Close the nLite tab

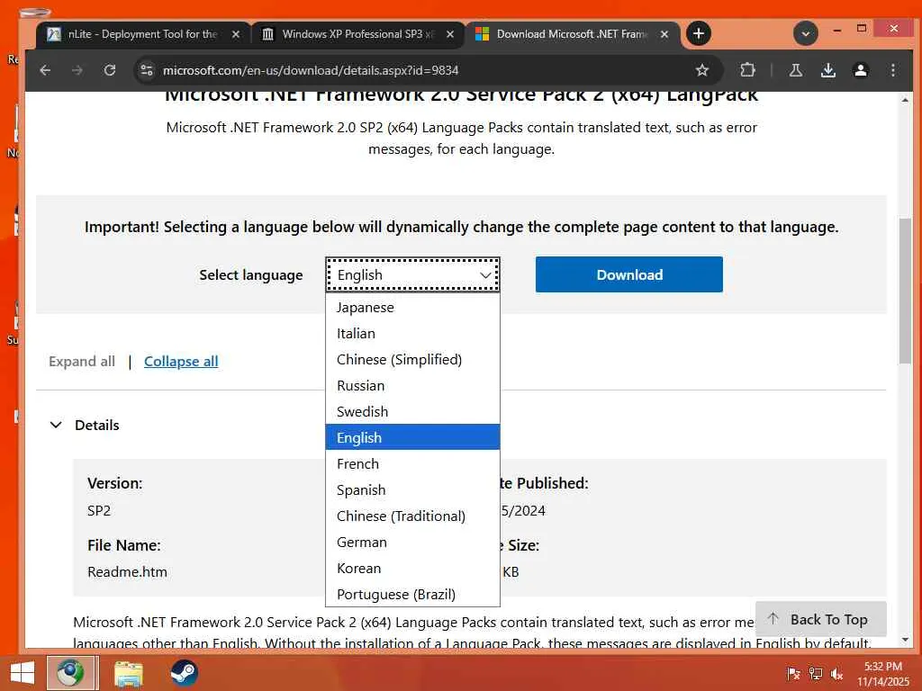(236, 34)
